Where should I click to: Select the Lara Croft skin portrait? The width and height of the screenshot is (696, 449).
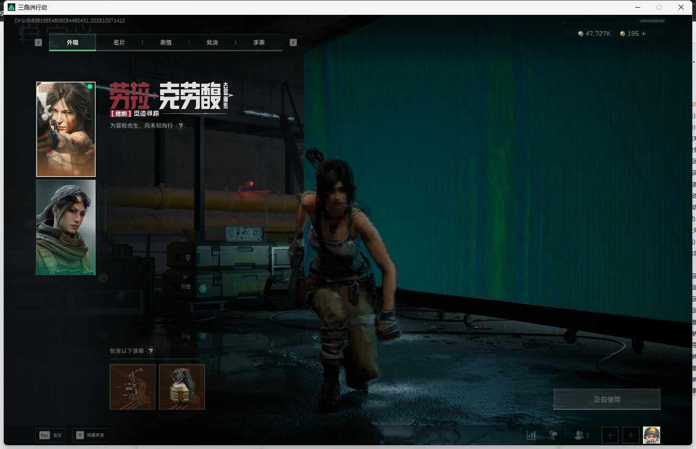click(x=66, y=129)
